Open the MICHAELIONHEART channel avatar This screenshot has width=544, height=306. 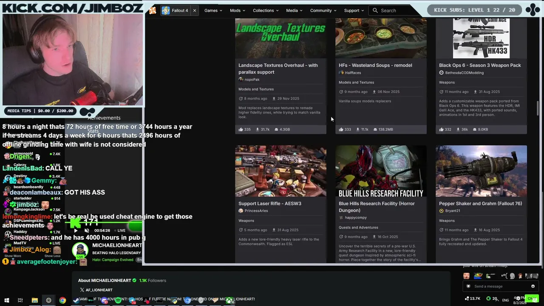80,251
